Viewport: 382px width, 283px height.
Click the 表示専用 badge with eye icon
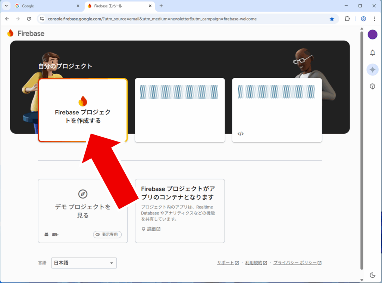(x=107, y=234)
